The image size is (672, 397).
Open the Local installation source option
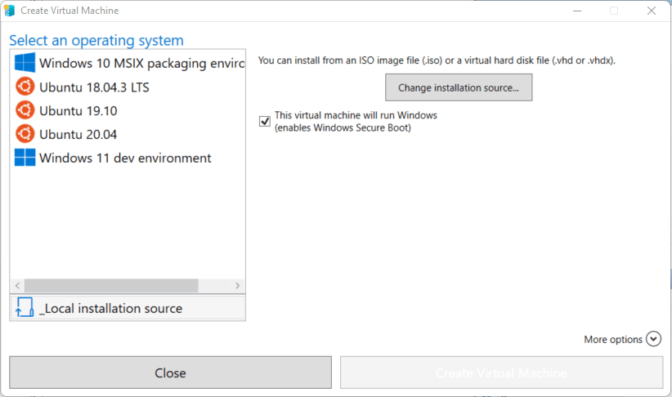point(110,309)
